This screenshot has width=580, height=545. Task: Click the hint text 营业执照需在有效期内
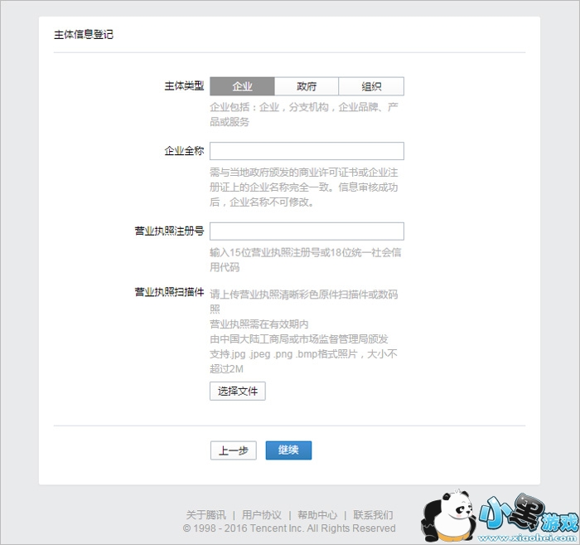coord(259,324)
